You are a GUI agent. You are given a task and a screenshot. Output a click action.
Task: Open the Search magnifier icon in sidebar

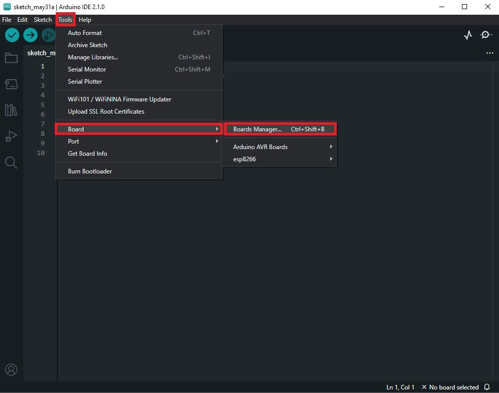click(11, 162)
